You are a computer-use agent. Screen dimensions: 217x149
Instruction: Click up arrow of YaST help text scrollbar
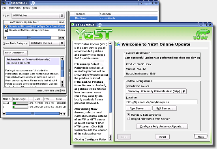coord(110,44)
